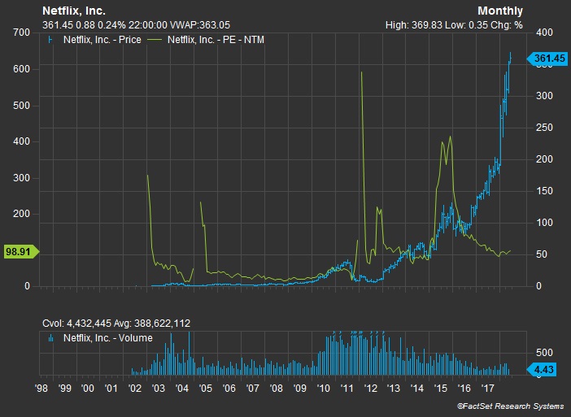This screenshot has height=417, width=571.
Task: Select the Netflix, Inc. - Price legend label
Action: click(102, 40)
